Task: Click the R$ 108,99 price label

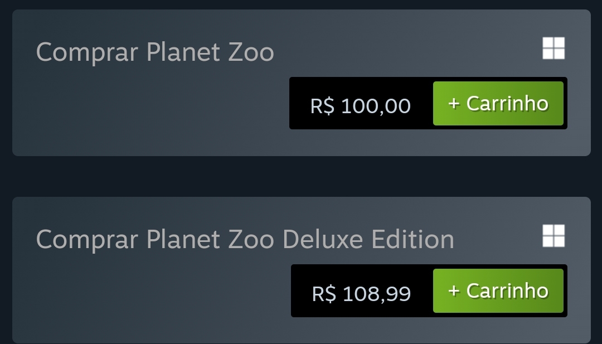Action: coord(361,293)
